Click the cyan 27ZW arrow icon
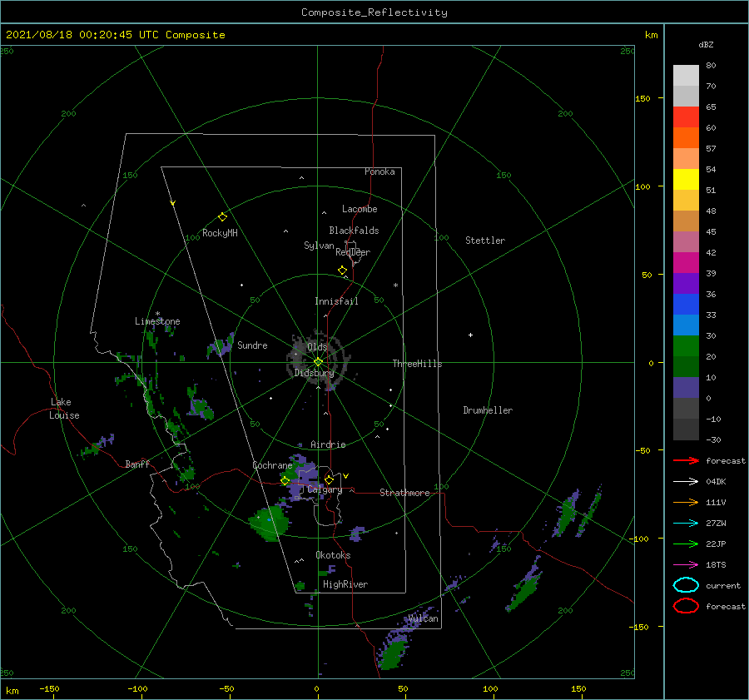 point(686,524)
